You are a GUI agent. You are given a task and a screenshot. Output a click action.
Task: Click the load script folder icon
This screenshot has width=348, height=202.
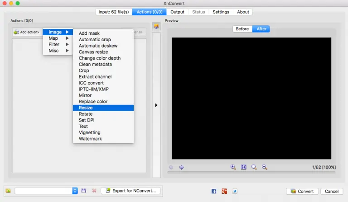9,191
